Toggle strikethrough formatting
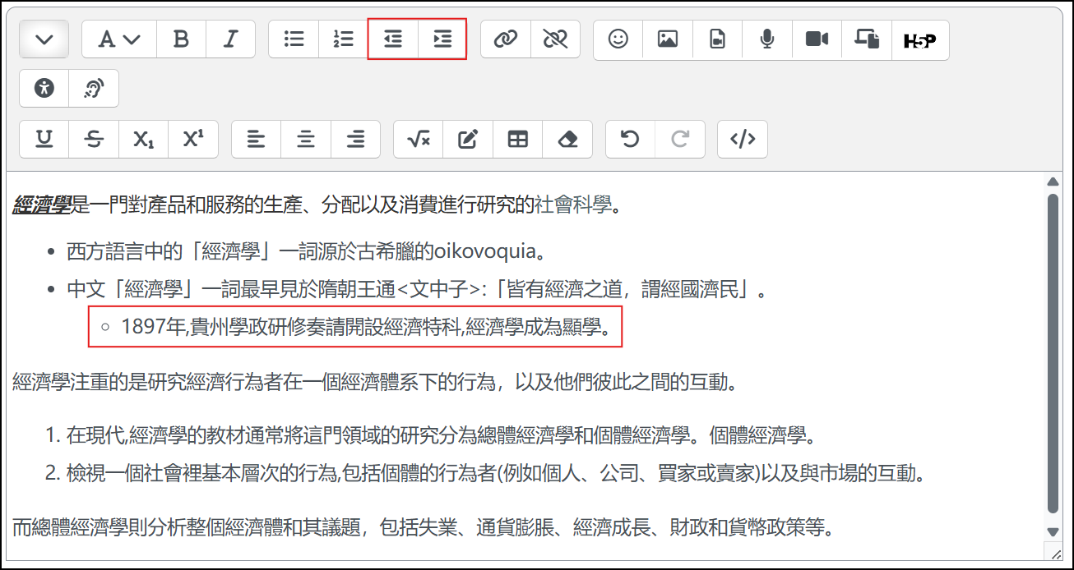Viewport: 1074px width, 570px height. coord(94,139)
